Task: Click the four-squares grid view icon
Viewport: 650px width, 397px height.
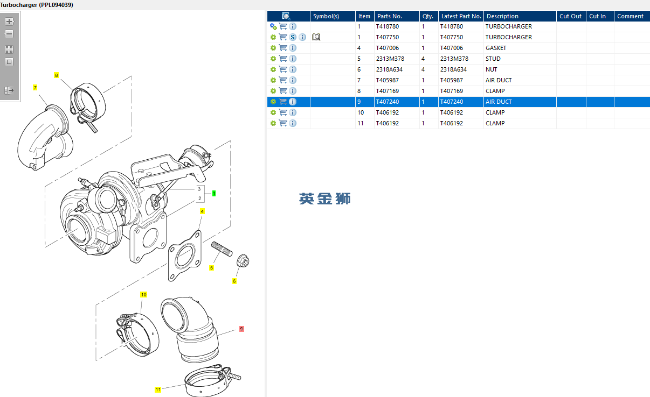Action: point(9,49)
